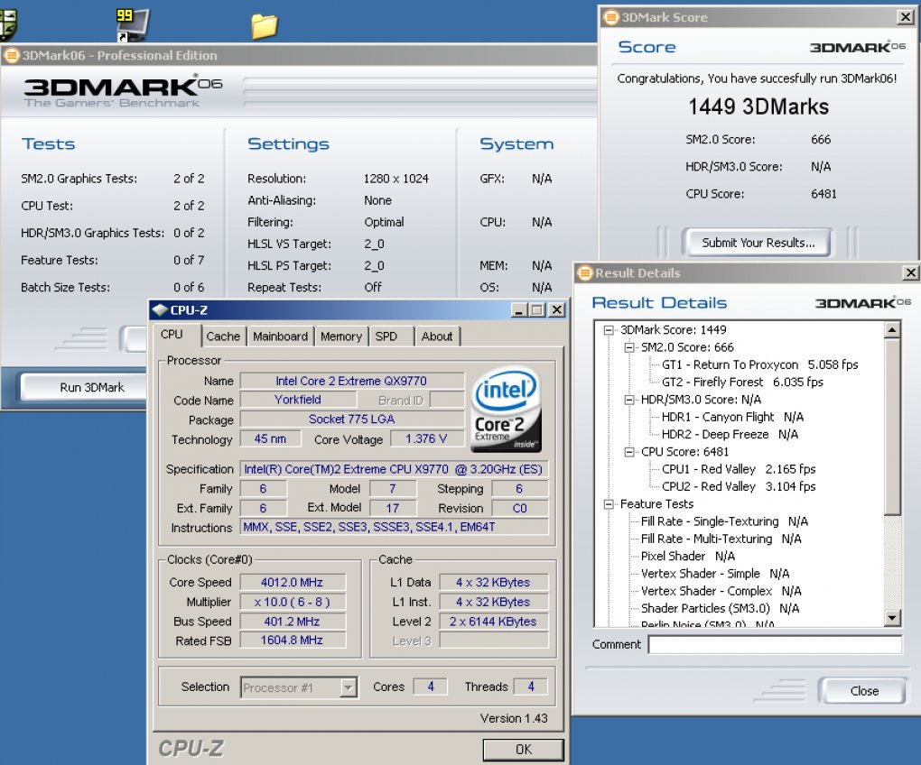Click the Result Details scrollbar up arrow
921x765 pixels.
point(892,329)
